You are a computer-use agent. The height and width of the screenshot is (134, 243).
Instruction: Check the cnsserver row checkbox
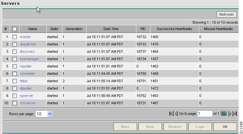(x=14, y=103)
